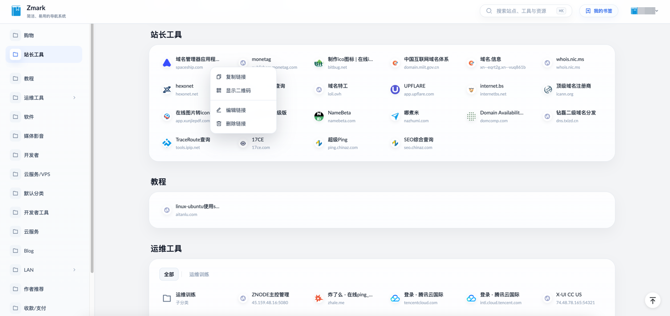Choose 显示二维码 from context menu
Image resolution: width=670 pixels, height=316 pixels.
coord(243,90)
